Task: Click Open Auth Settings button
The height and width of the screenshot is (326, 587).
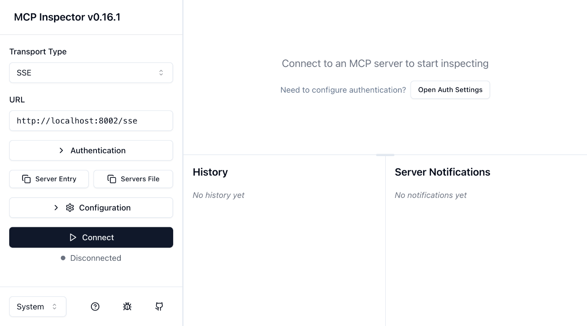Action: (450, 90)
